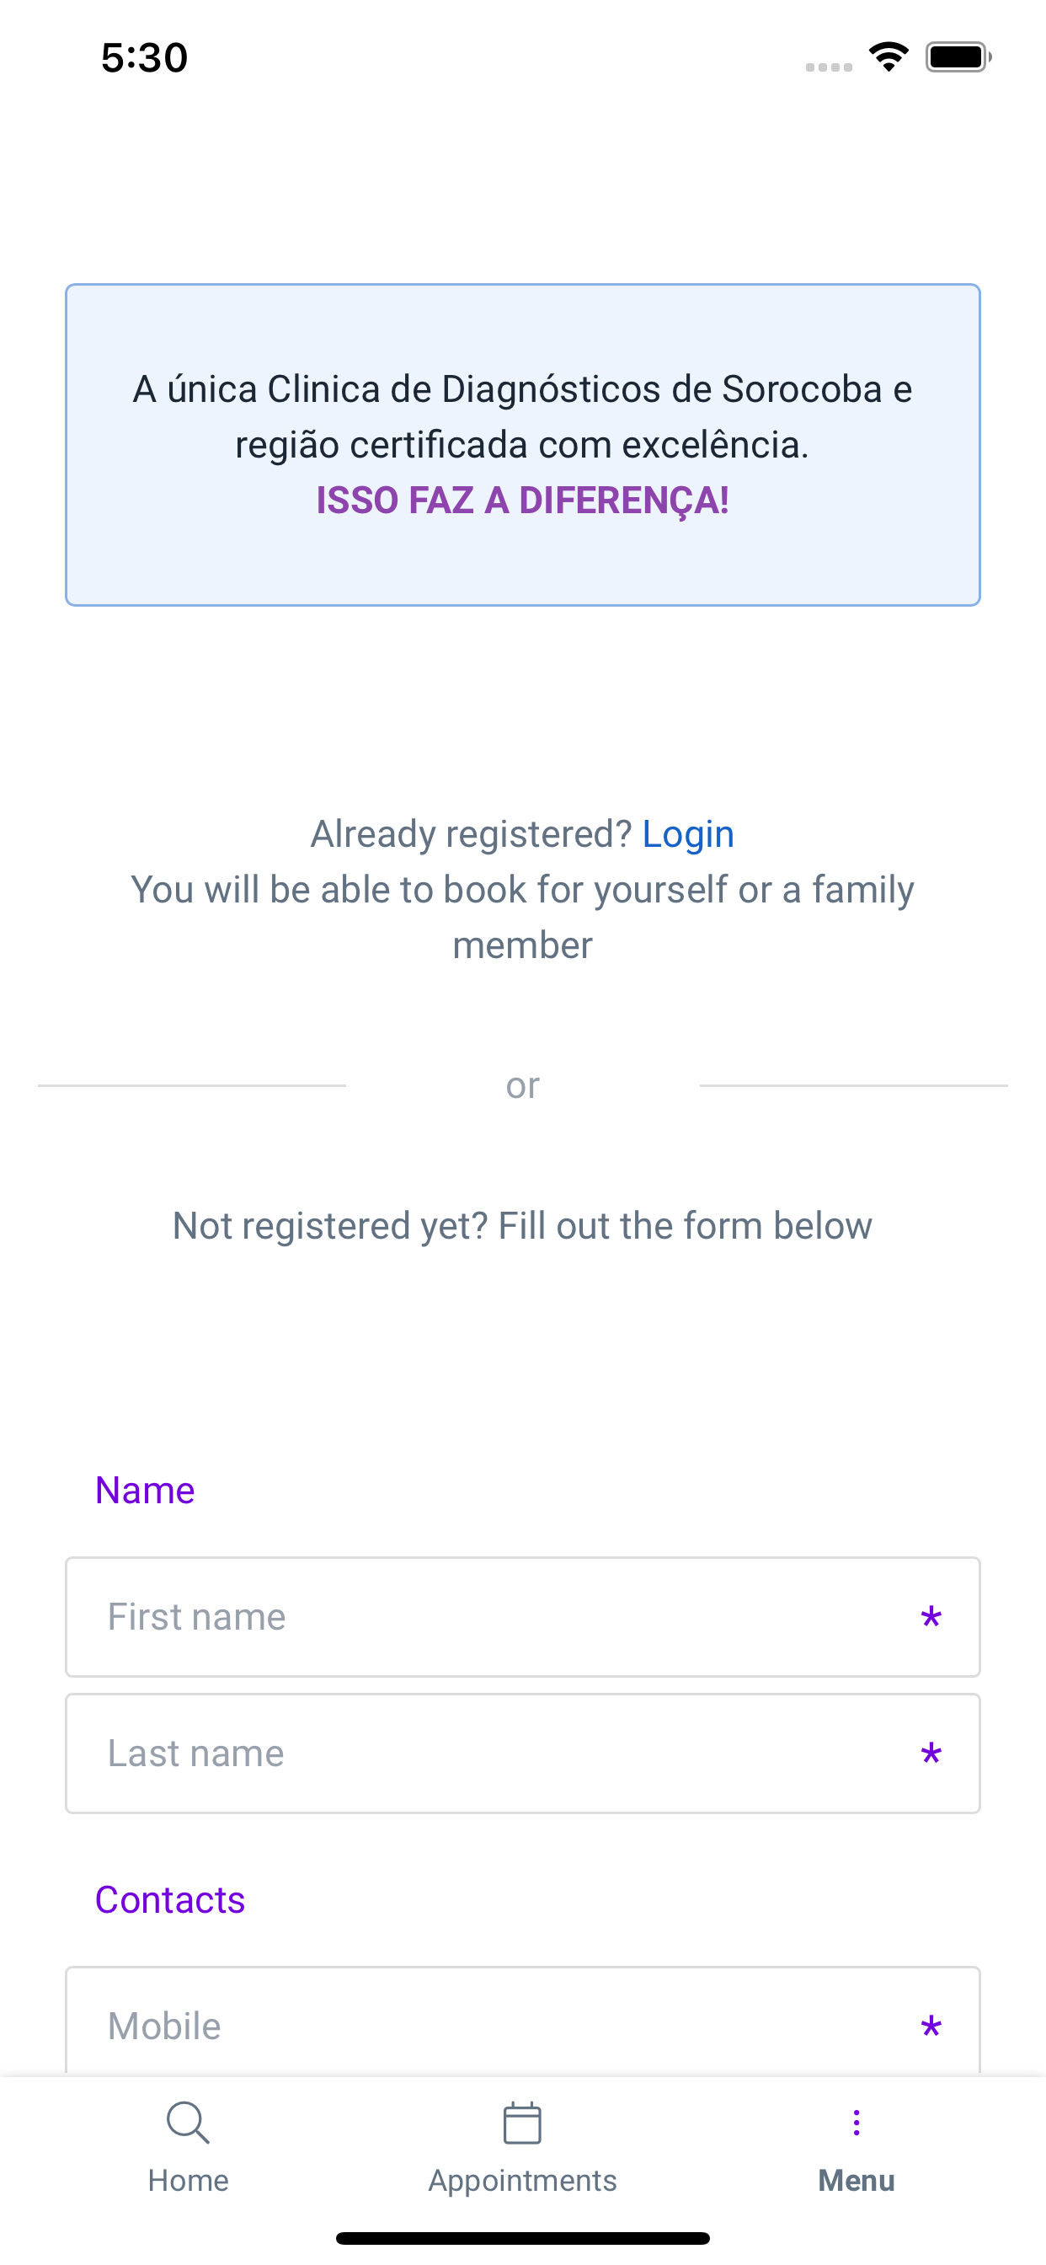Switch to the Home tab label
The height and width of the screenshot is (2265, 1046).
(x=188, y=2181)
